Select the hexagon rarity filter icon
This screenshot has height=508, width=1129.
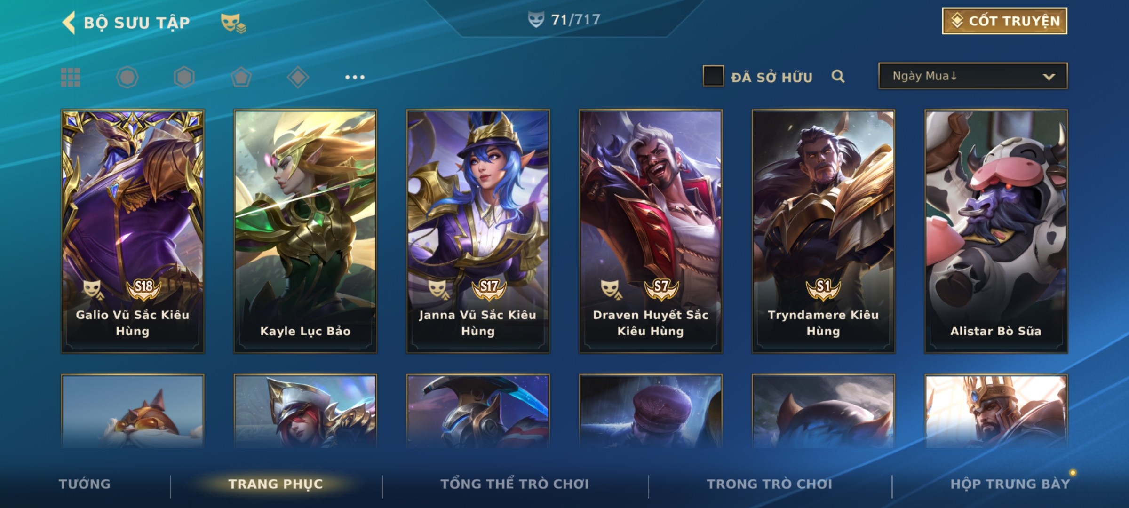(x=184, y=77)
